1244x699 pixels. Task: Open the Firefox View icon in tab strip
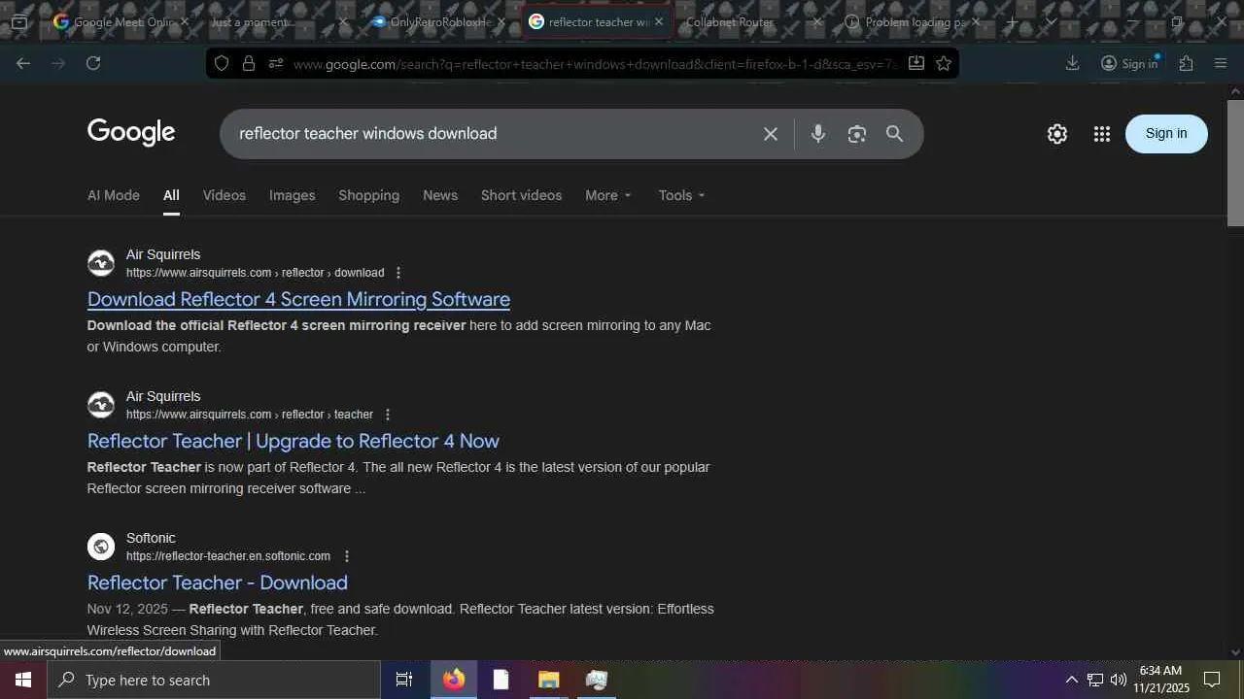pos(19,21)
